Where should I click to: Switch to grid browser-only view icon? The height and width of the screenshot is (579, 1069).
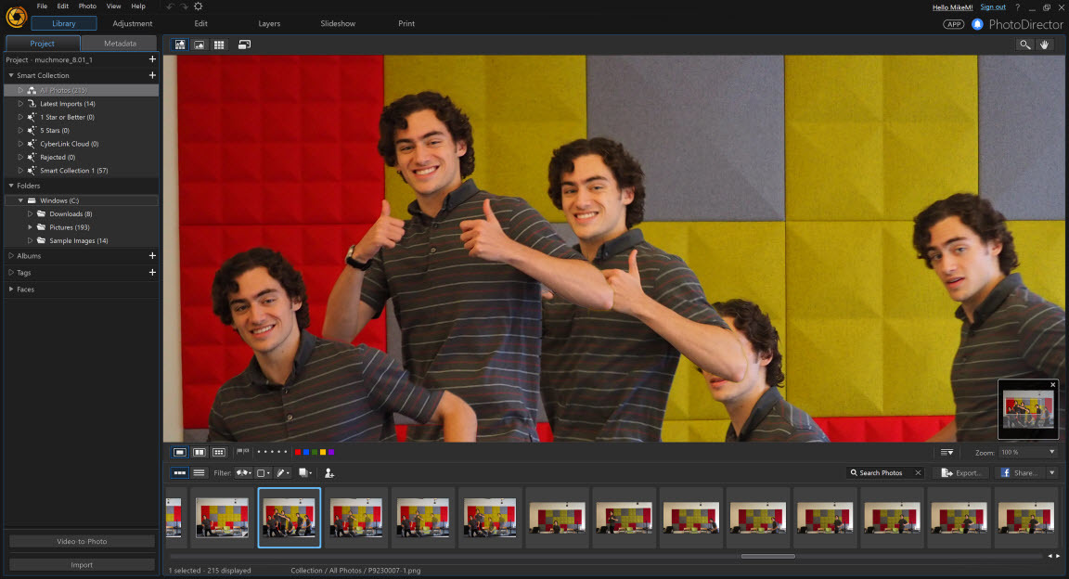219,44
